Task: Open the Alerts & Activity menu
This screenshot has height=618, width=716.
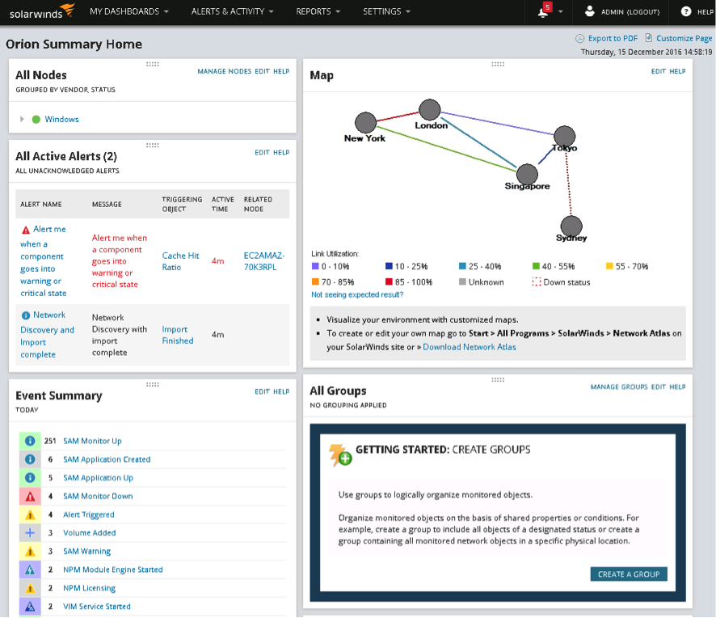Action: (233, 11)
